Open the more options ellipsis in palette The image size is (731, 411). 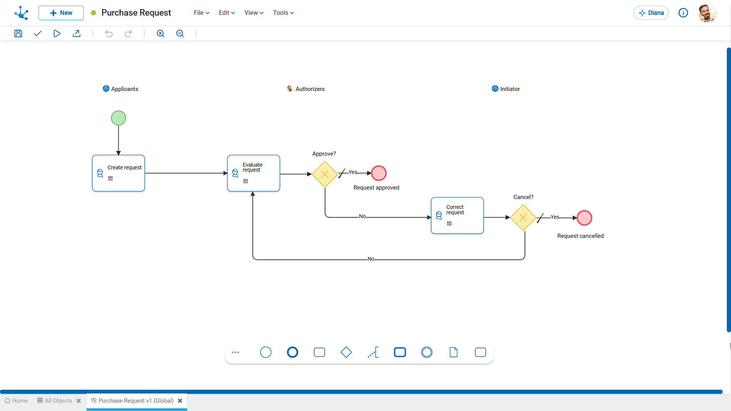tap(235, 352)
